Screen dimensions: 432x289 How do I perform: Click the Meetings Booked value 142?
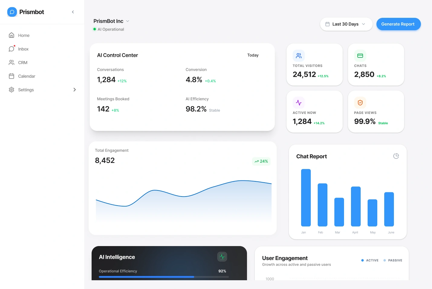click(103, 109)
